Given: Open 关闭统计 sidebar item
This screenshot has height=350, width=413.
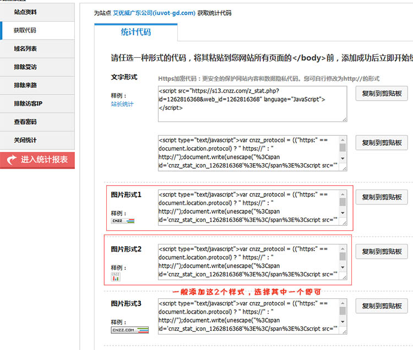Looking at the screenshot, I should click(37, 140).
